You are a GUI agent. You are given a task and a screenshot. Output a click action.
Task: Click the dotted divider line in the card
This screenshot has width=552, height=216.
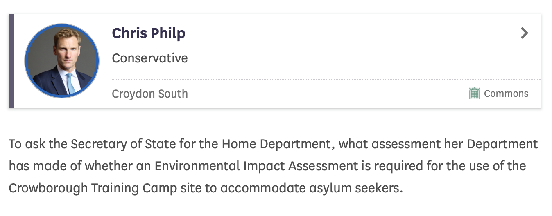pos(326,79)
